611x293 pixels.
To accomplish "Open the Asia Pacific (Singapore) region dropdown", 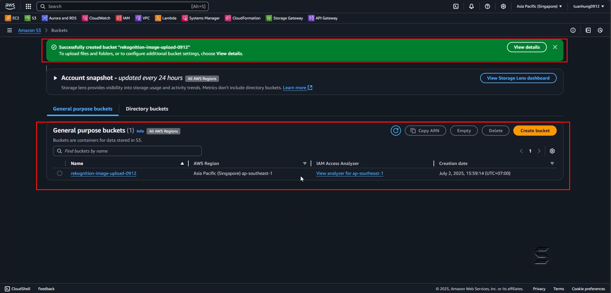I will click(x=539, y=6).
